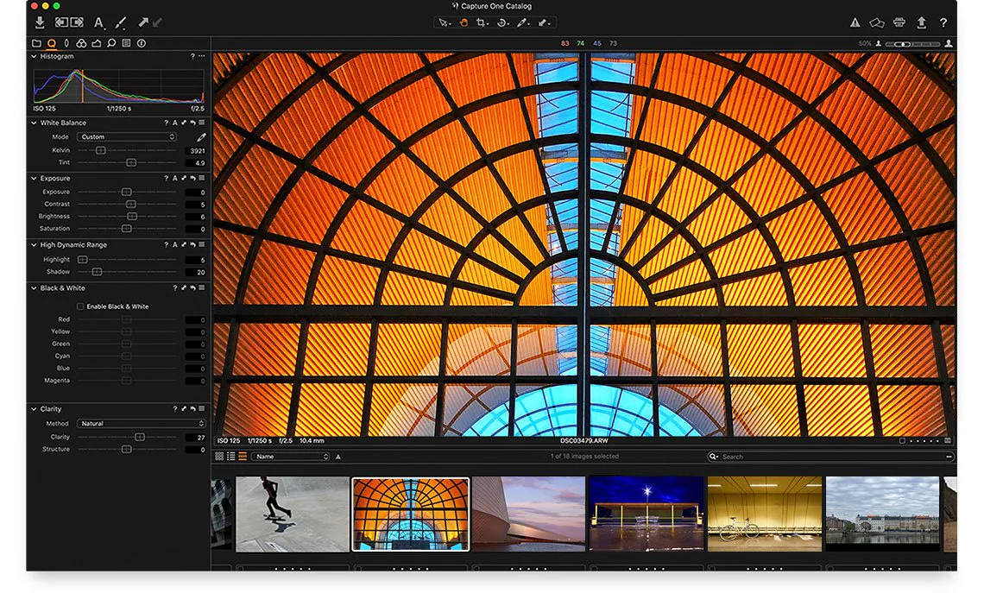
Task: Select the color picker eyedropper tool
Action: (522, 22)
